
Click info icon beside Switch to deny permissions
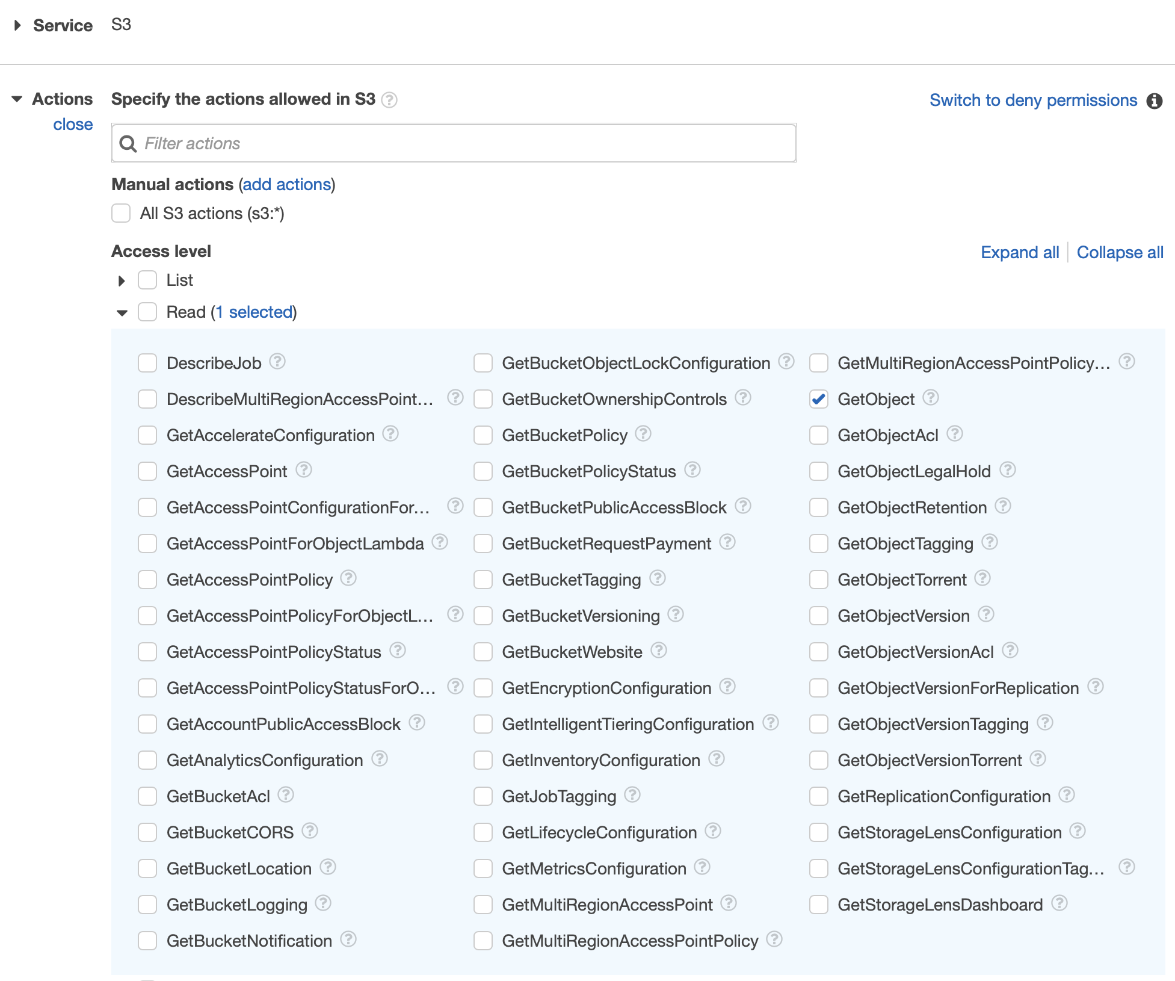click(x=1154, y=101)
